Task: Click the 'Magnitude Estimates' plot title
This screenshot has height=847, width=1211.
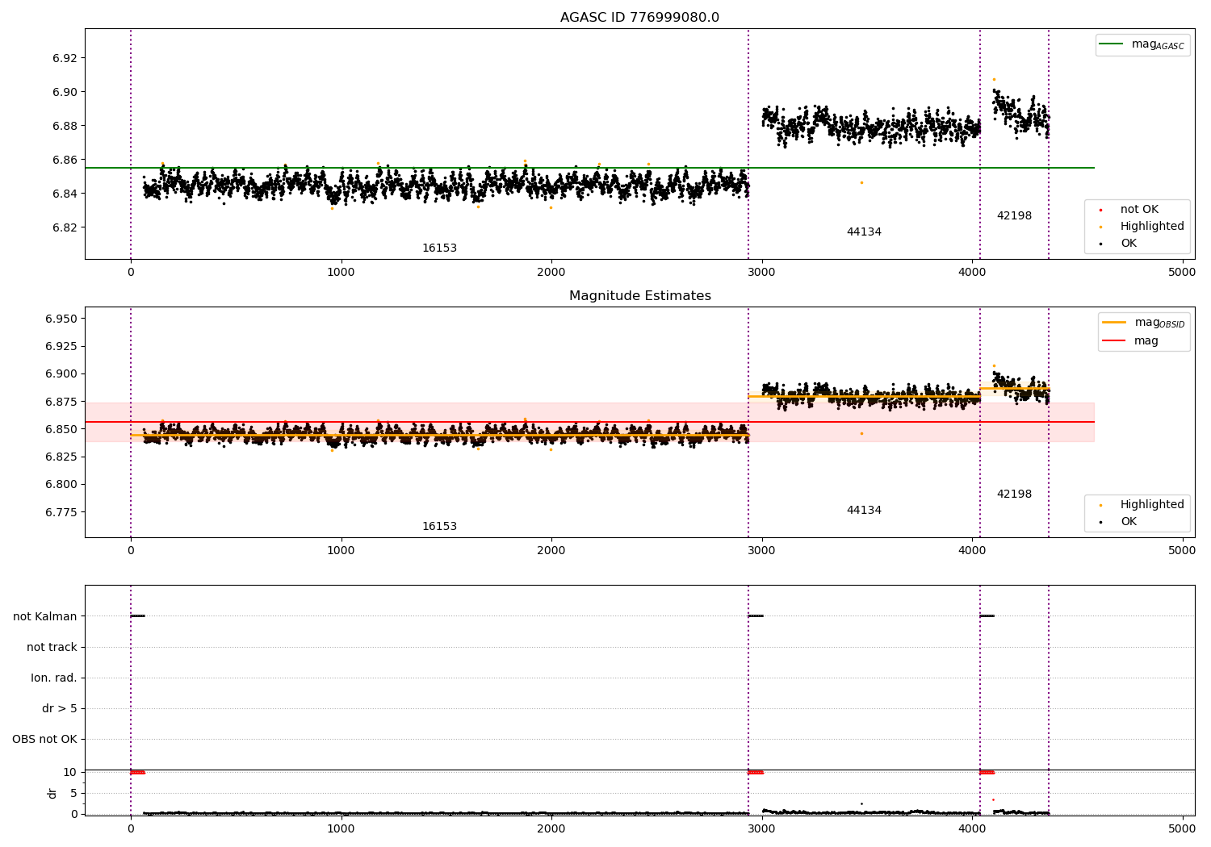Action: click(x=639, y=296)
